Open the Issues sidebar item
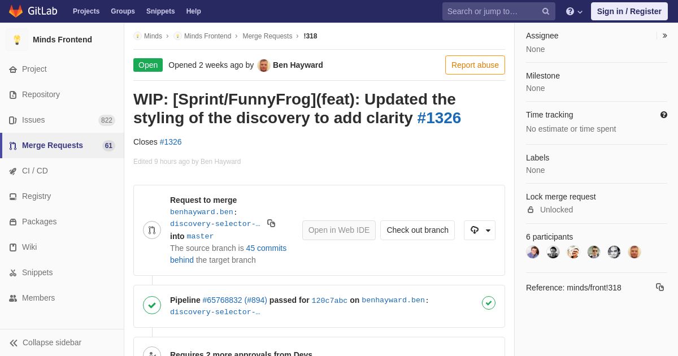This screenshot has height=356, width=678. click(33, 120)
